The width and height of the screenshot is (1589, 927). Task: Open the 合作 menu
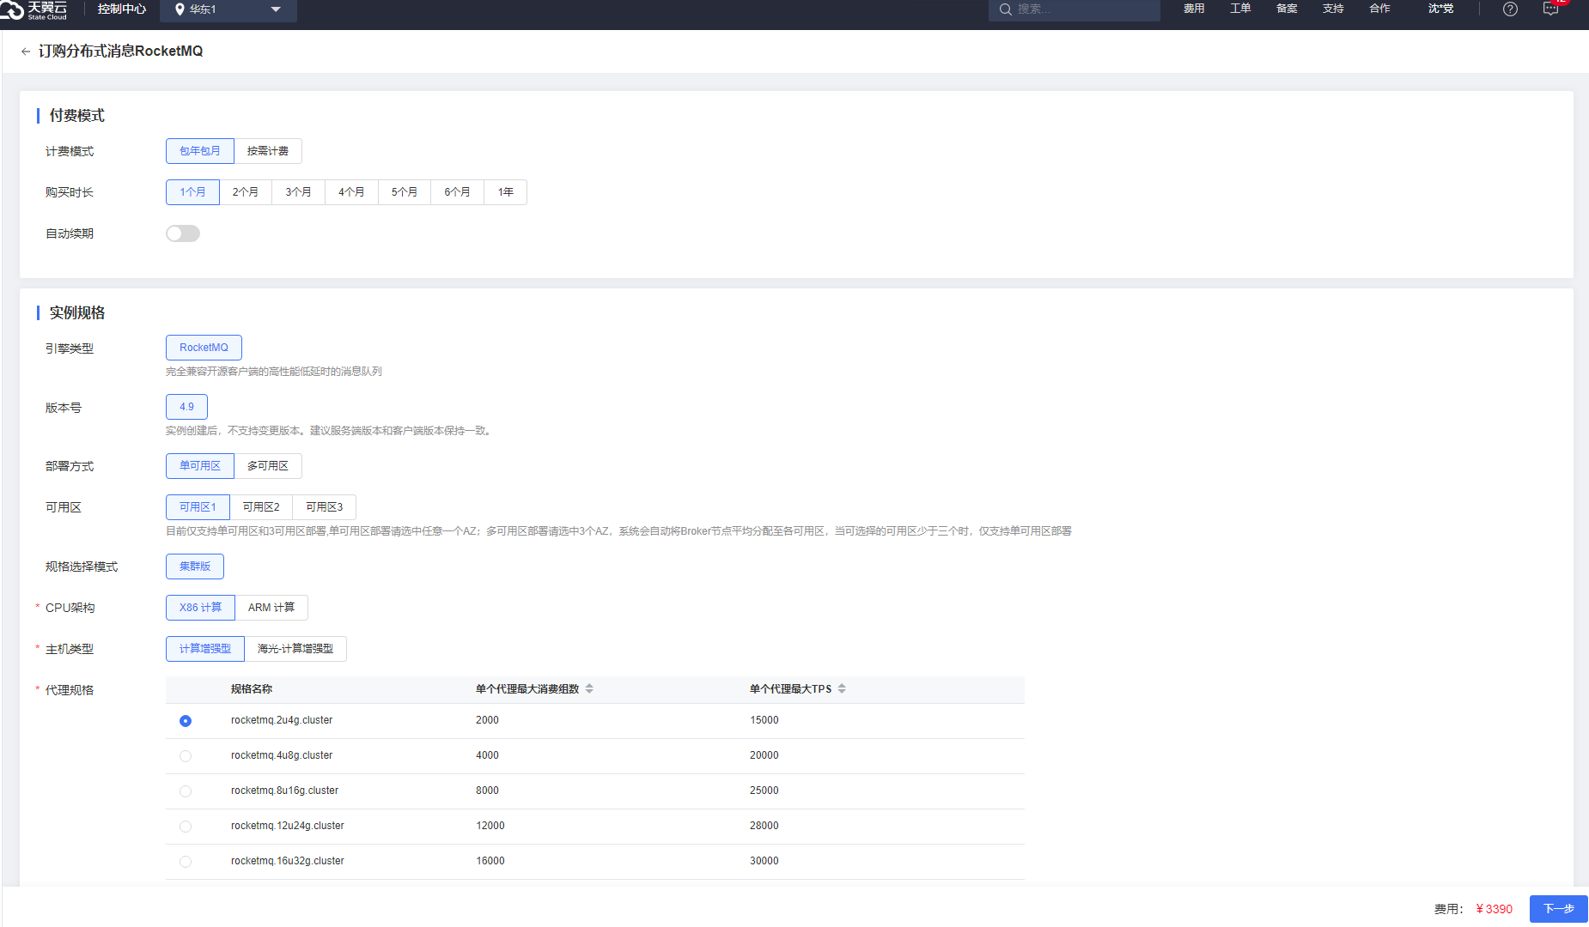[x=1379, y=9]
